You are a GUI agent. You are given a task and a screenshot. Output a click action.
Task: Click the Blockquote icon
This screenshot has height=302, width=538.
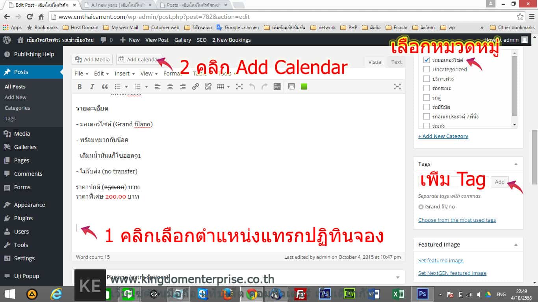click(105, 87)
